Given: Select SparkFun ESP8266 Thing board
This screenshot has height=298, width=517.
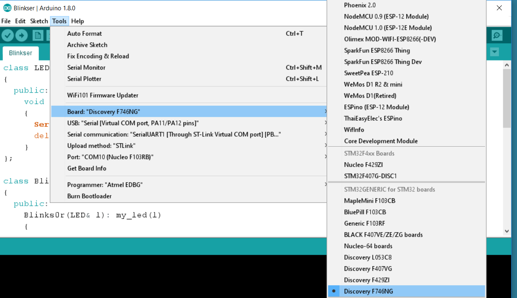Looking at the screenshot, I should click(x=406, y=50).
